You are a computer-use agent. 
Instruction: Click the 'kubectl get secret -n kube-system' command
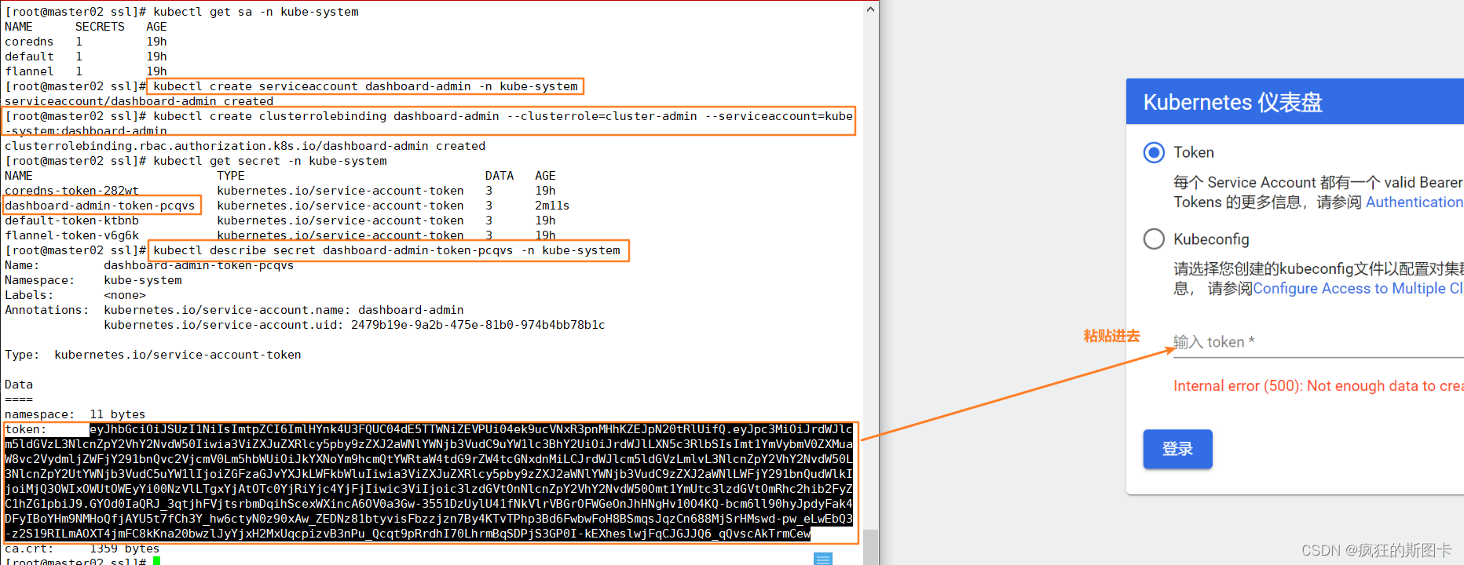click(269, 161)
